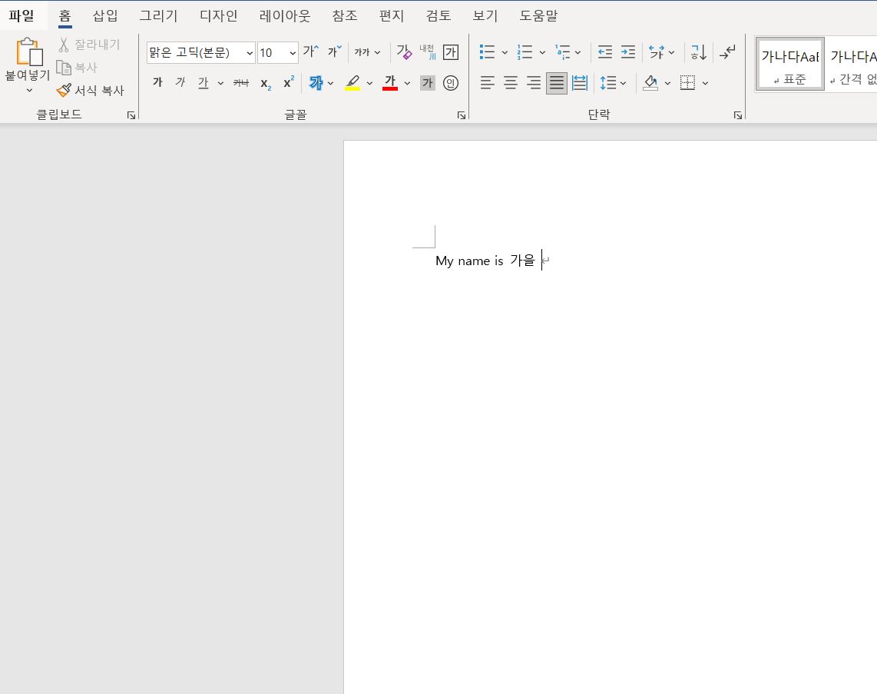Switch to the 참조 (References) tab
Screen dimensions: 877x694
345,15
